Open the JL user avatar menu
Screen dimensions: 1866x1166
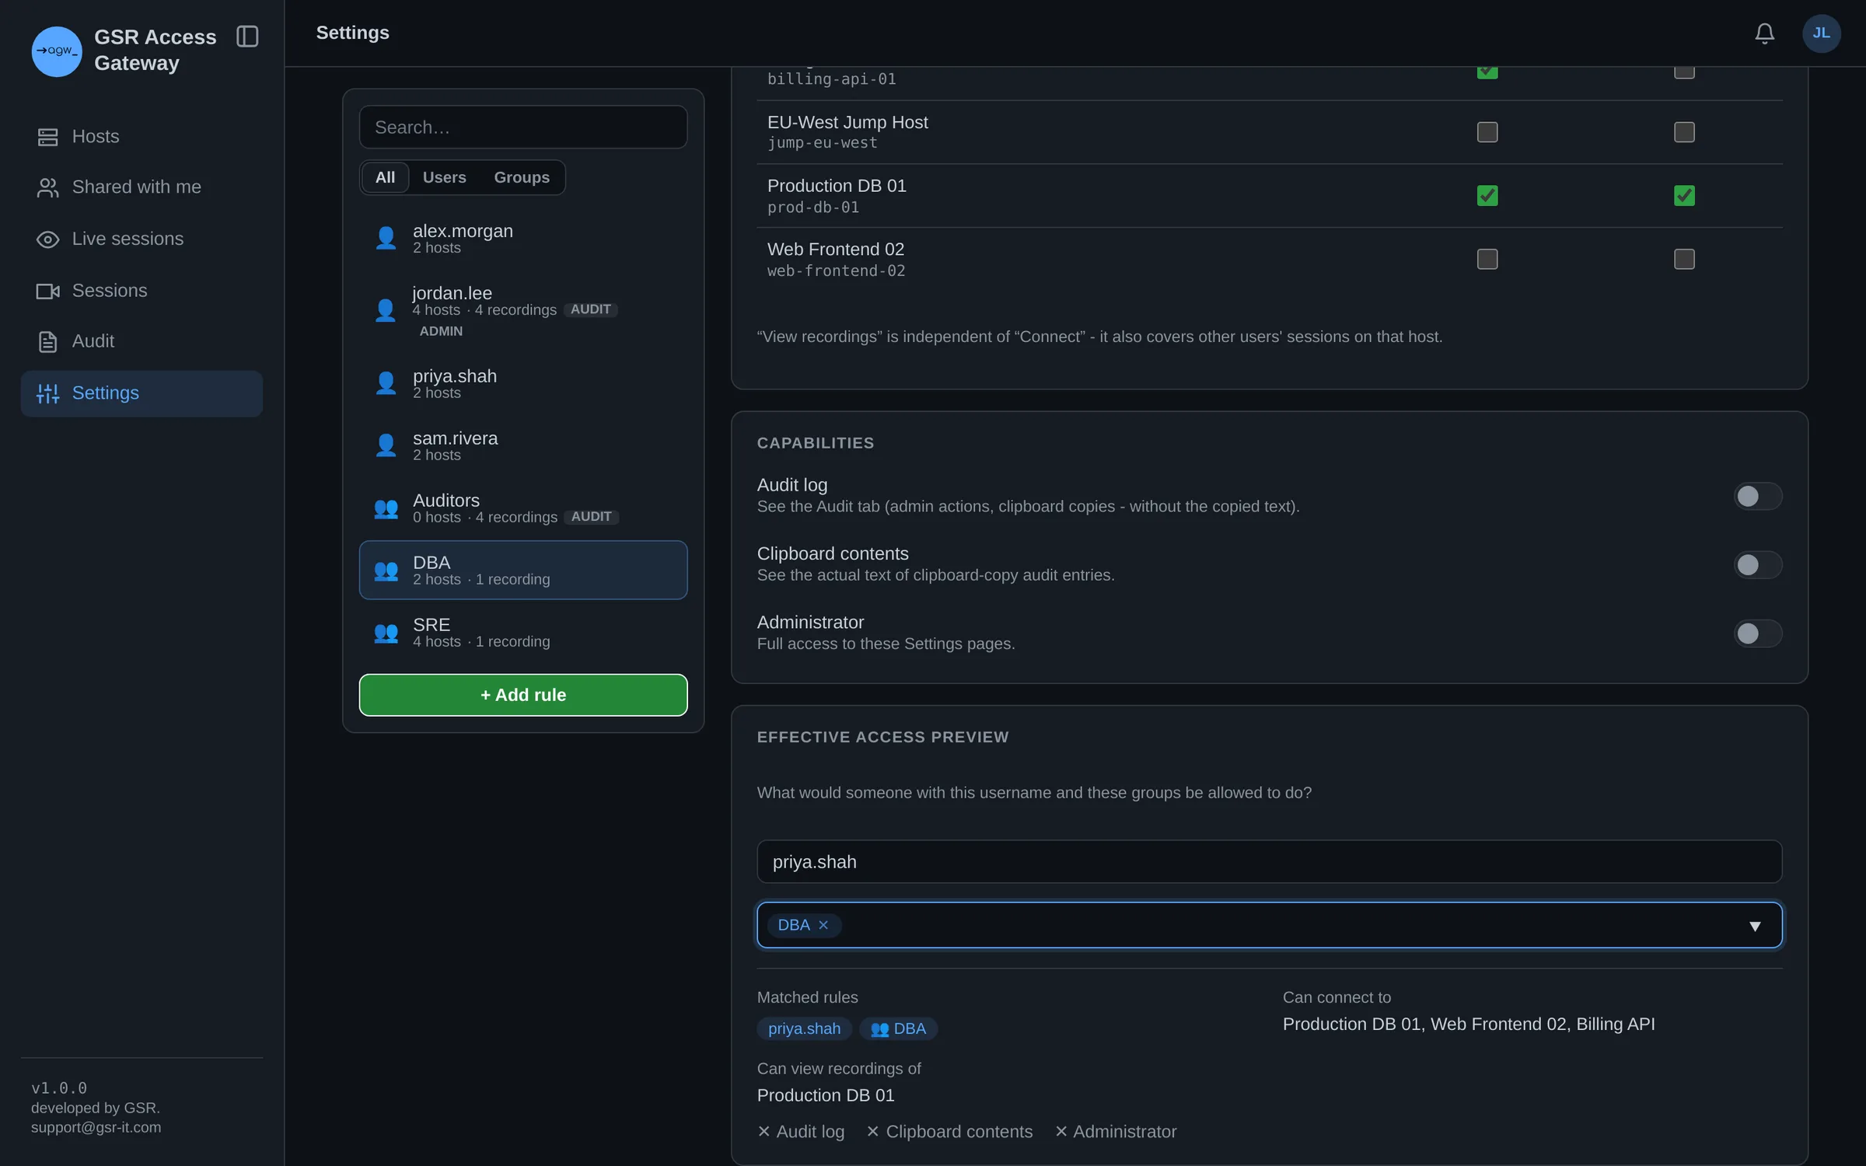tap(1821, 33)
